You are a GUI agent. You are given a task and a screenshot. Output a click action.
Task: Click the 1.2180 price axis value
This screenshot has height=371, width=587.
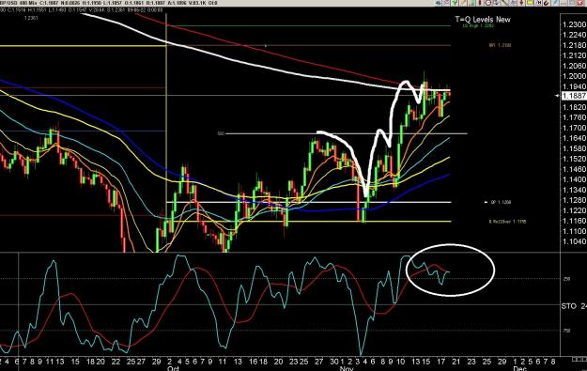pyautogui.click(x=574, y=45)
